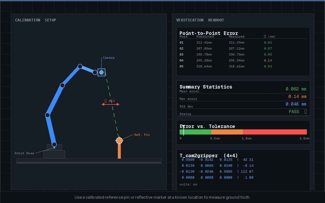325x203 pixels.
Task: Select the gripper wrist joint circle
Action: pyautogui.click(x=95, y=72)
